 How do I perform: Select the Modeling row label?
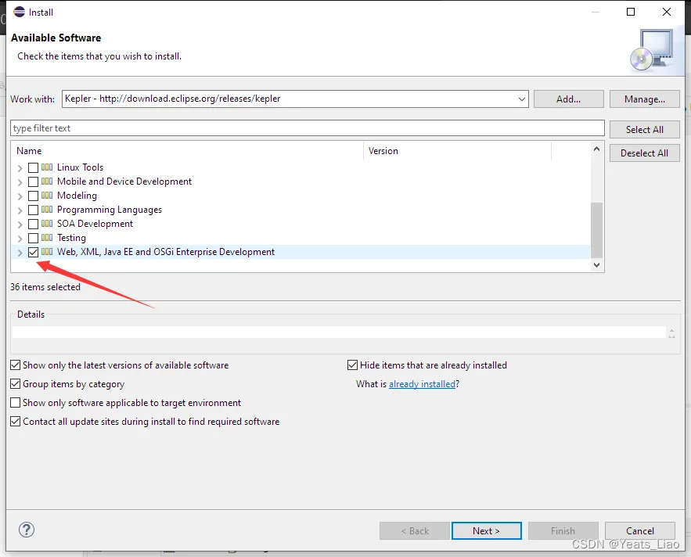pos(77,196)
